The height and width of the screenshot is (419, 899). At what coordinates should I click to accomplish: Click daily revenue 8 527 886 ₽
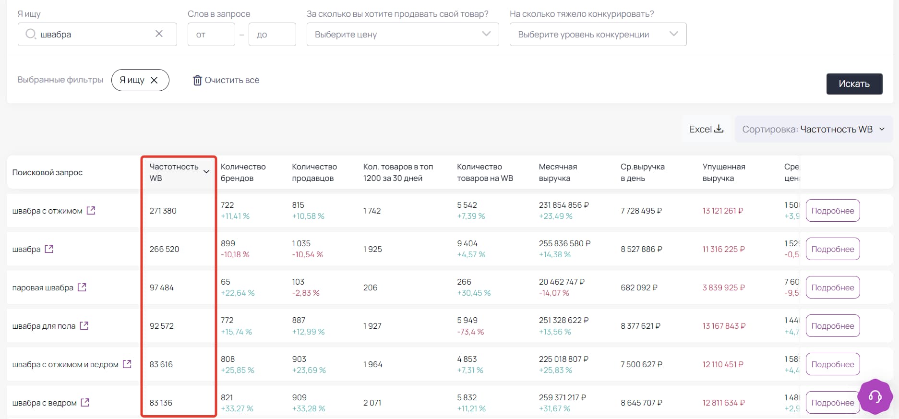[x=641, y=249]
